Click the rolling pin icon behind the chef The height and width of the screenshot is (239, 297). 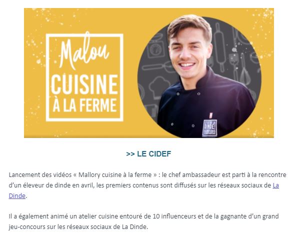(x=220, y=47)
